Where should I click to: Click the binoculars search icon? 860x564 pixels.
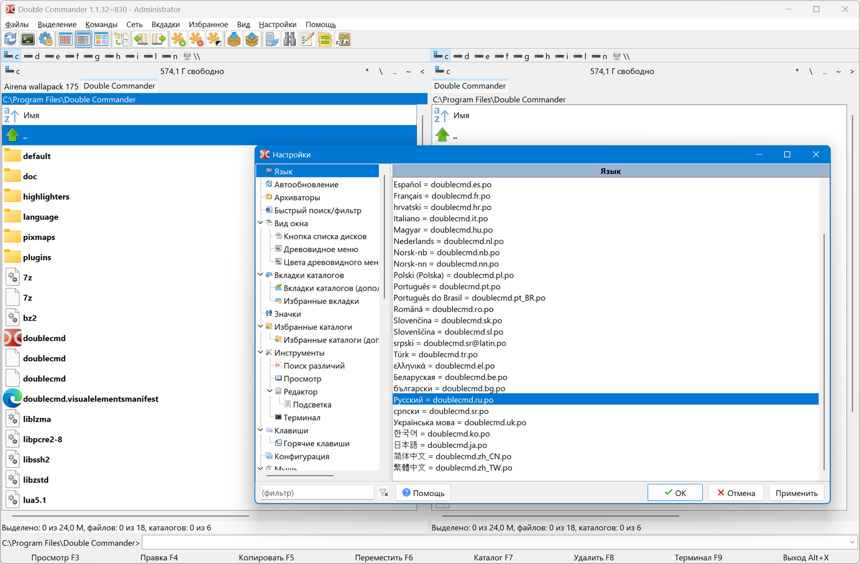[290, 39]
